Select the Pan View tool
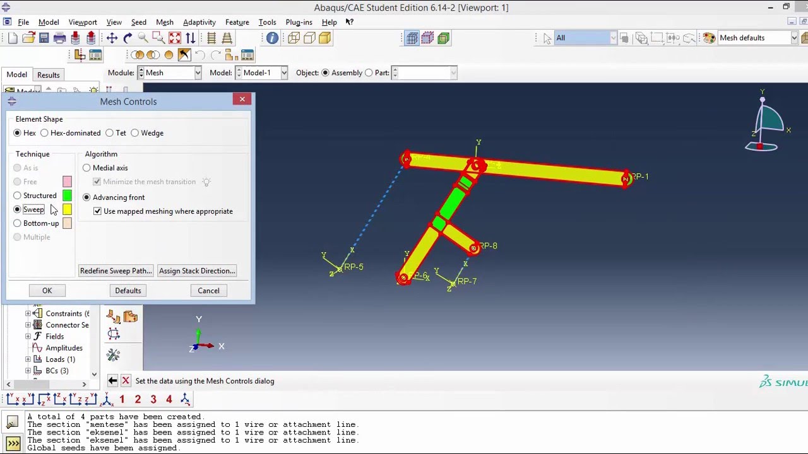Viewport: 808px width, 454px height. click(x=112, y=38)
